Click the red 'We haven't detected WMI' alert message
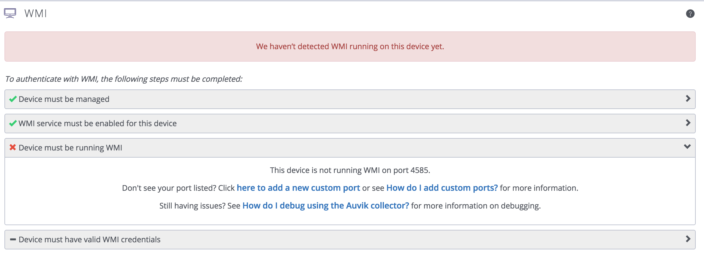This screenshot has width=704, height=258. click(350, 47)
